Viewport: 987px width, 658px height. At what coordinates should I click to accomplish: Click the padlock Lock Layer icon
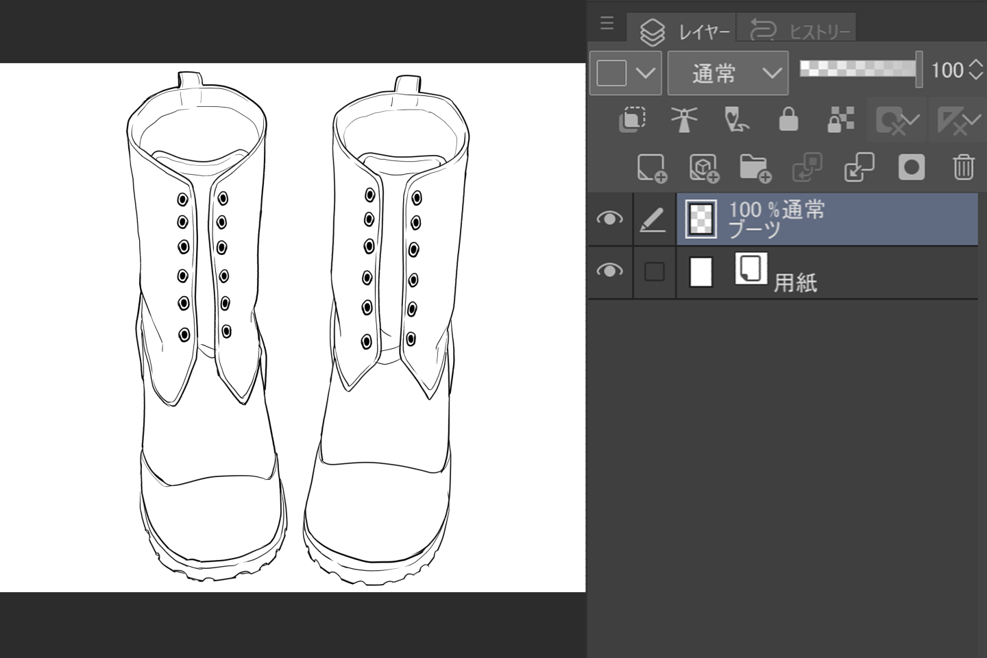(x=788, y=120)
